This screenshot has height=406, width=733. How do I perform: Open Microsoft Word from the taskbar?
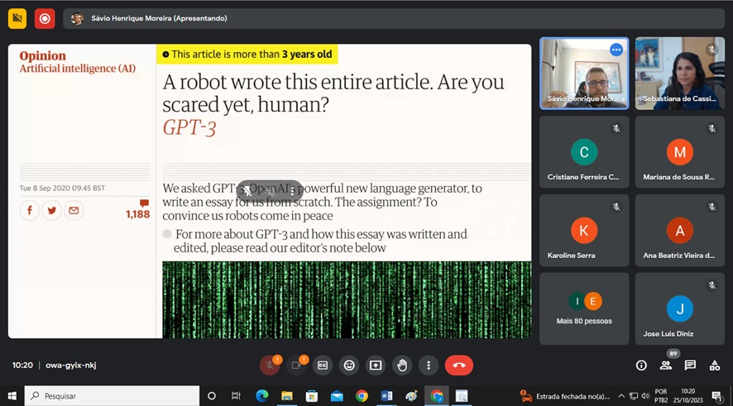[386, 396]
